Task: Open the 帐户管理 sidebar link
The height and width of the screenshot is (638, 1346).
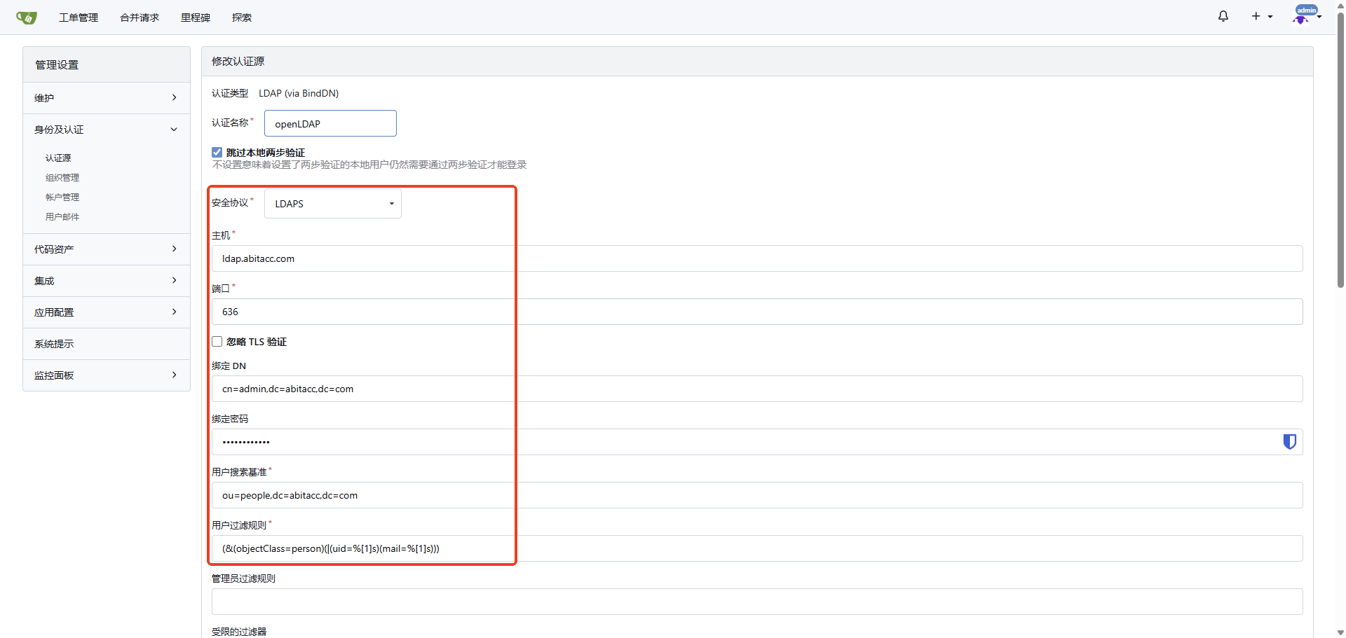Action: (x=62, y=197)
